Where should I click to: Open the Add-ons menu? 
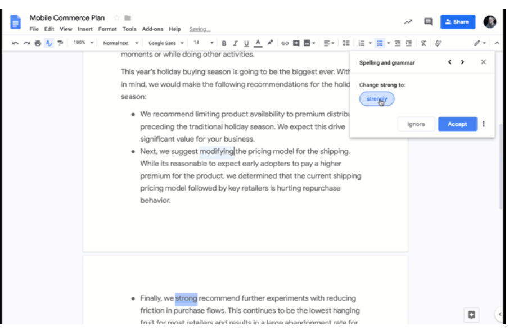coord(152,29)
